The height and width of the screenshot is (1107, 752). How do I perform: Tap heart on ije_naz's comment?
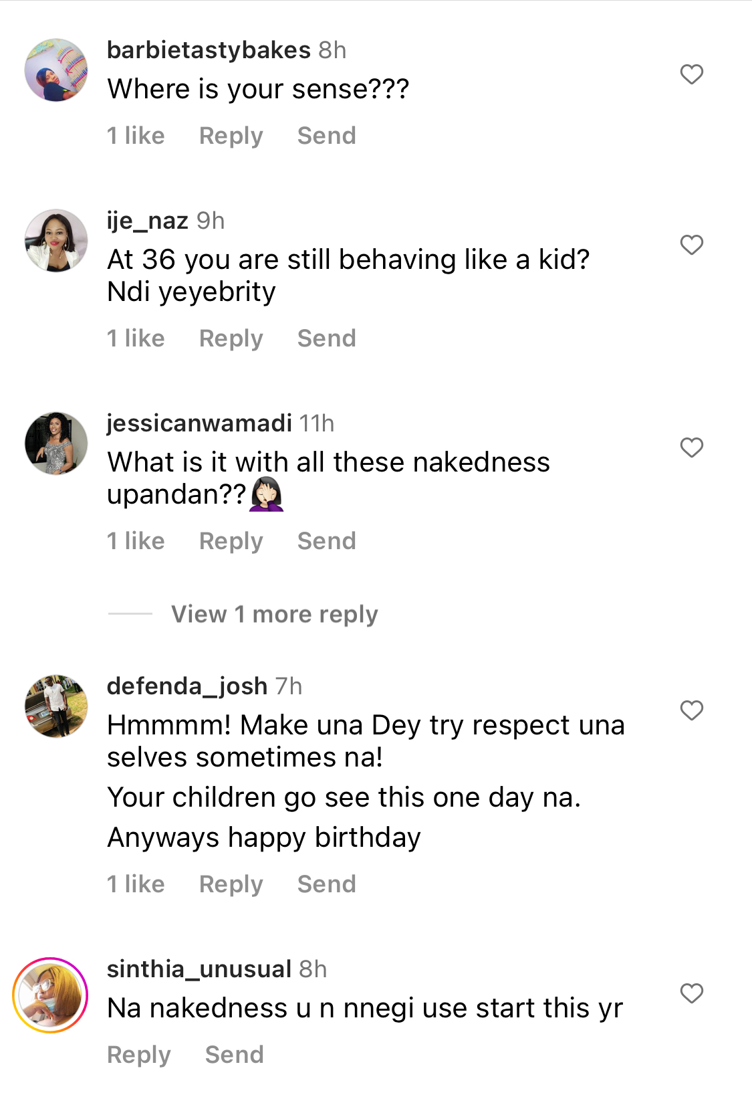[691, 245]
